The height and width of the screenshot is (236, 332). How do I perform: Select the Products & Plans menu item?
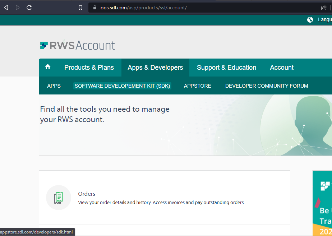(89, 68)
